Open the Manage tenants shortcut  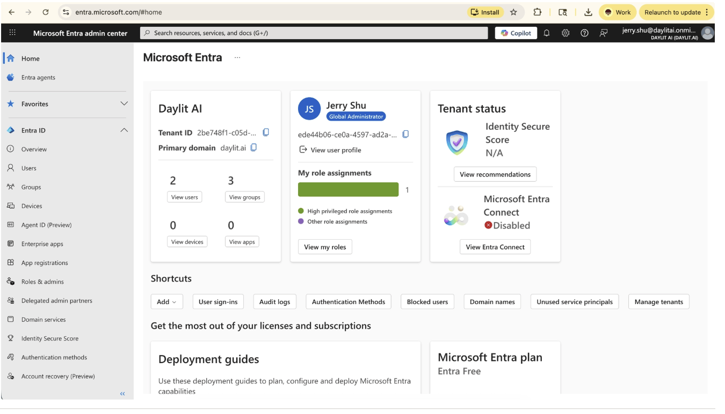[659, 302]
